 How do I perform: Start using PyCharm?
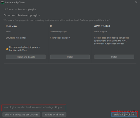click(x=124, y=115)
